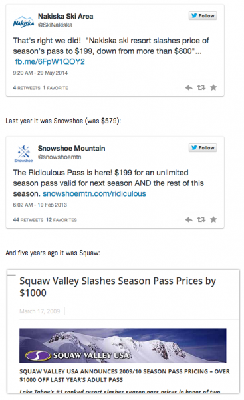The height and width of the screenshot is (400, 244).
Task: Favorite the Snowshoe Mountain tweet star
Action: click(x=213, y=219)
